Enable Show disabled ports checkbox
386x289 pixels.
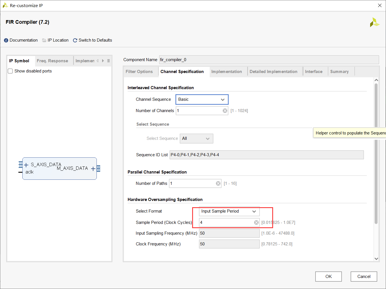(x=10, y=71)
